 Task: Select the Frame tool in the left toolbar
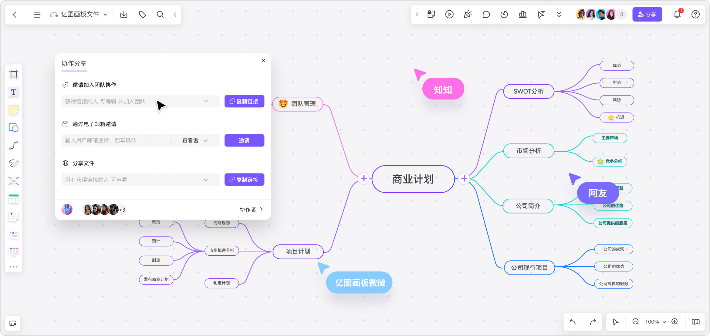pyautogui.click(x=14, y=74)
